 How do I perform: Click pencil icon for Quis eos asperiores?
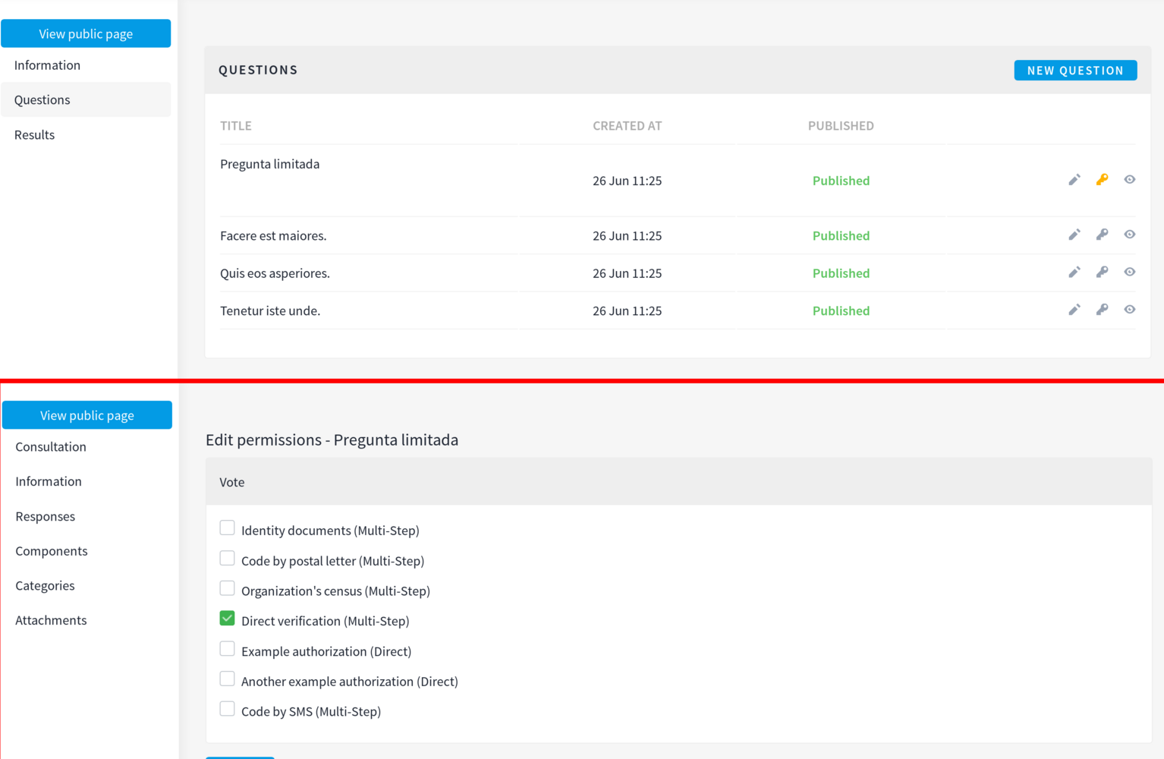(1074, 272)
